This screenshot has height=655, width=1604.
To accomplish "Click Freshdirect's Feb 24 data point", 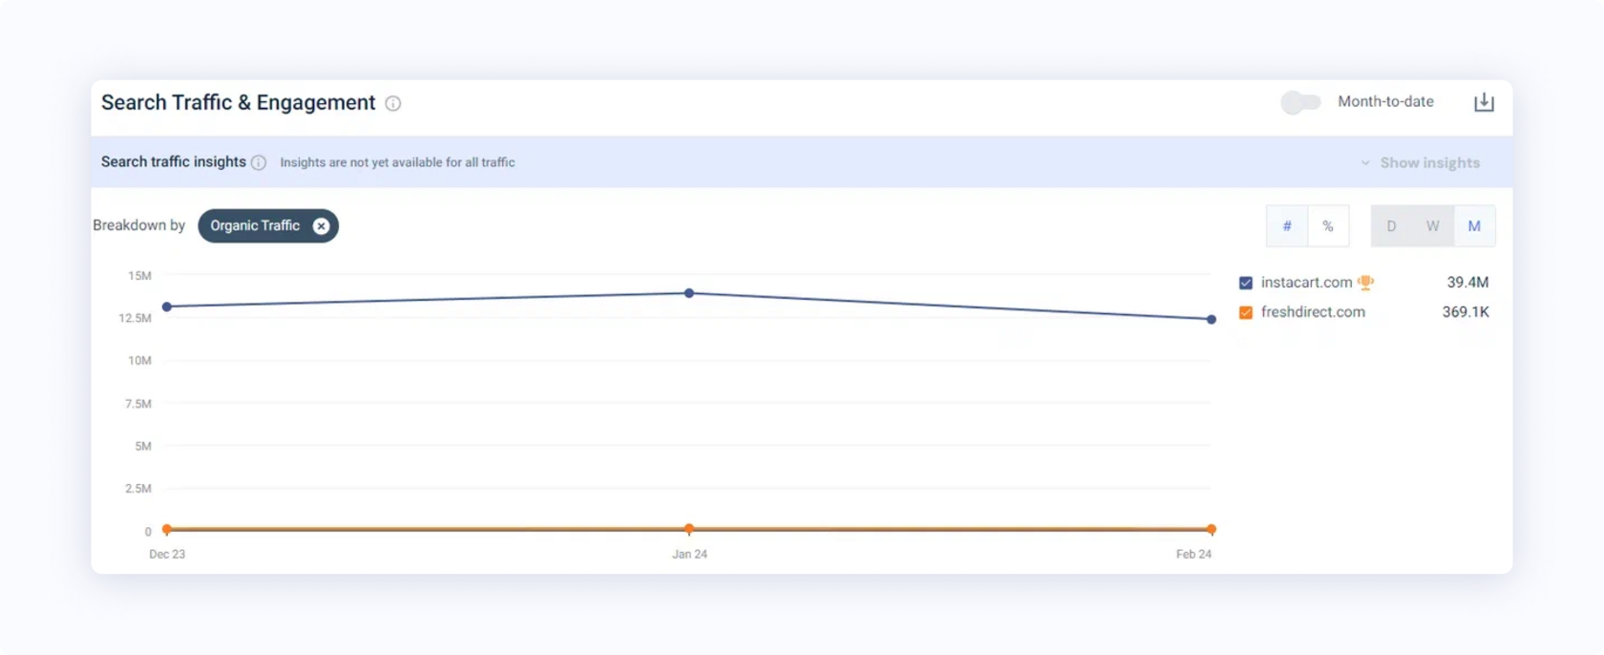I will (1211, 529).
